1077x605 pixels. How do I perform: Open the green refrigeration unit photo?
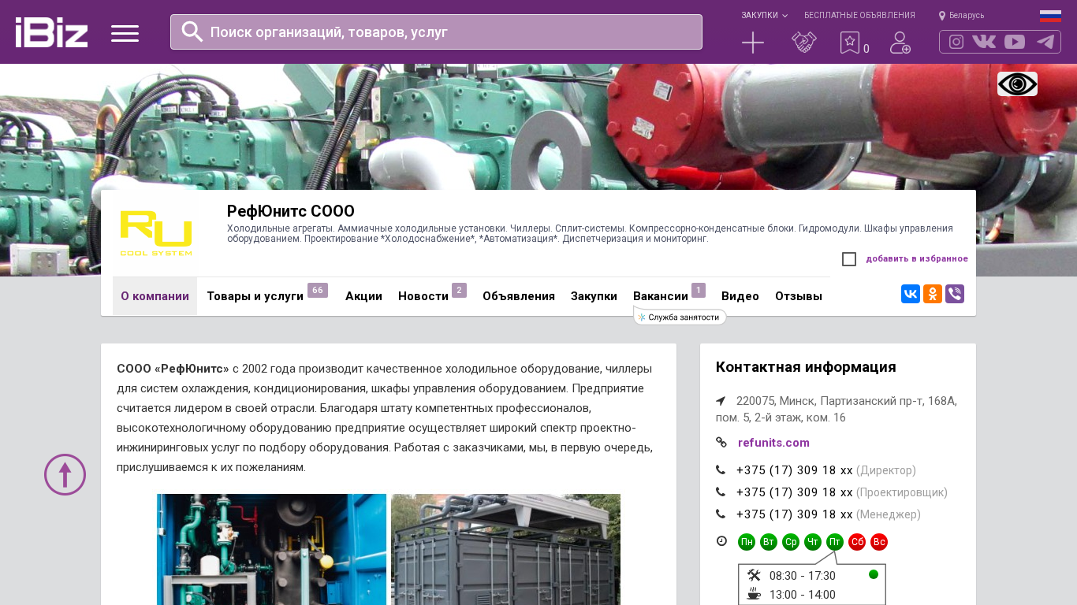(x=271, y=549)
